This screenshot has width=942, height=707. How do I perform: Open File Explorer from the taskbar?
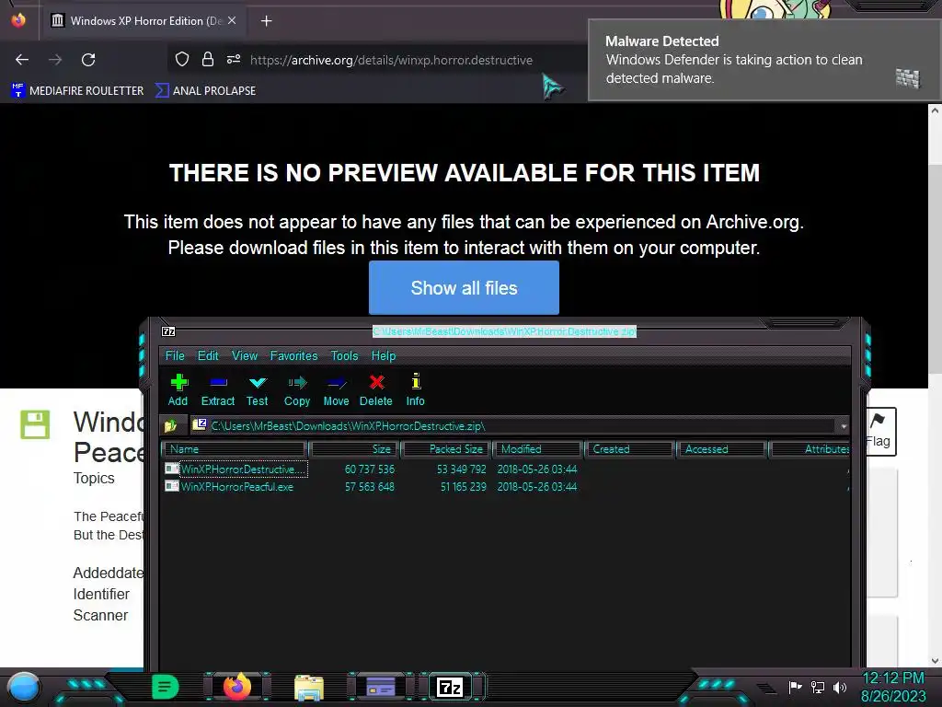click(x=309, y=687)
